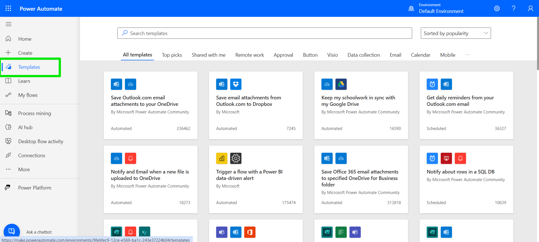539x242 pixels.
Task: Click the Scheduled label on SQL DB card
Action: 436,203
